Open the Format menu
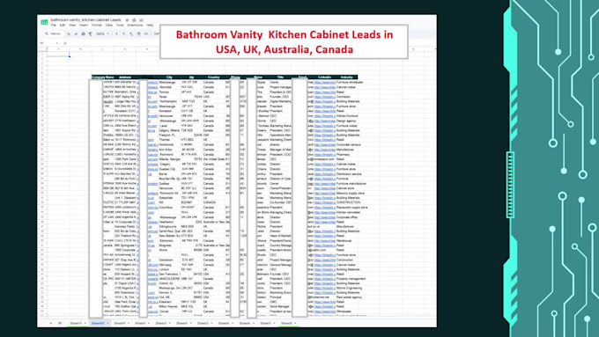 97,26
